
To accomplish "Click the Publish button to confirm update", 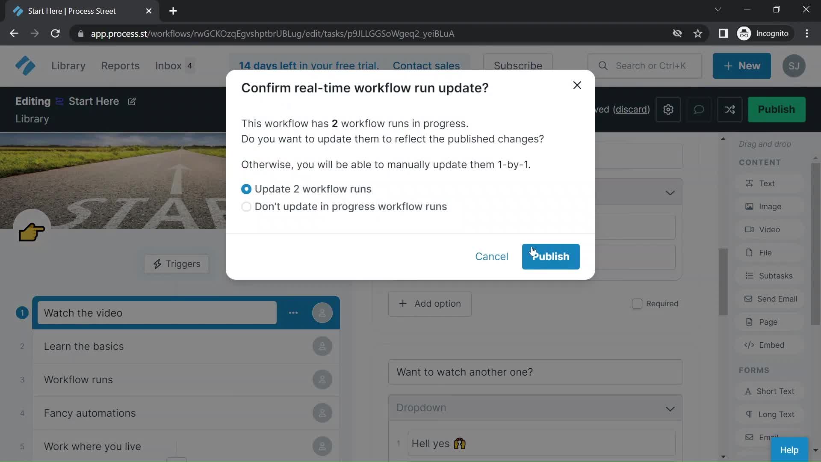I will pos(550,257).
